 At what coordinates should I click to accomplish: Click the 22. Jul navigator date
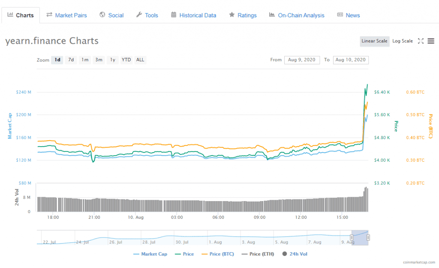[49, 242]
